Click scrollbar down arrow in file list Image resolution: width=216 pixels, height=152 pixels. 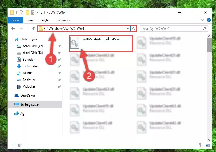coord(209,140)
